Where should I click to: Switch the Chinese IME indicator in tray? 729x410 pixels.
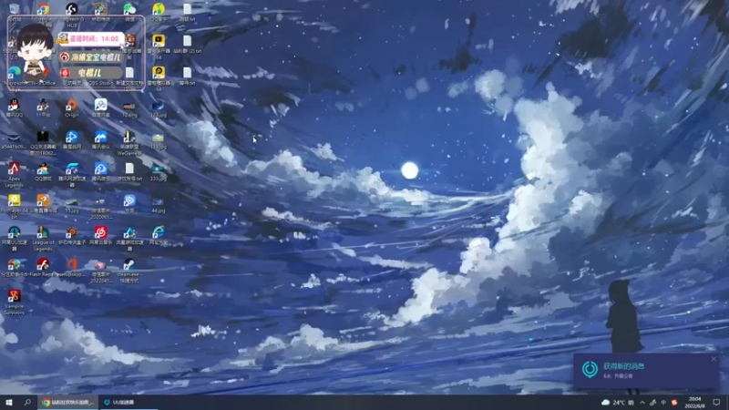[x=663, y=403]
